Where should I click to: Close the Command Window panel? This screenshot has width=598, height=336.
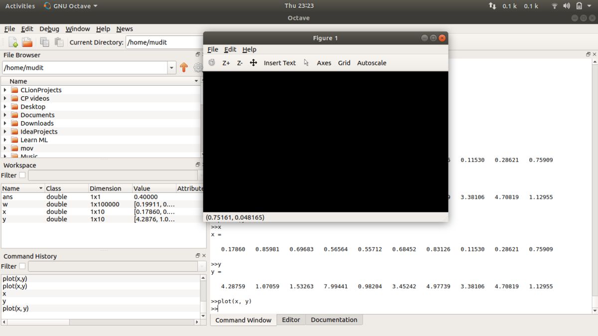point(594,54)
